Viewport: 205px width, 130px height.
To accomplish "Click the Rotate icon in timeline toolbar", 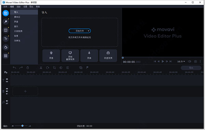I will point(47,68).
